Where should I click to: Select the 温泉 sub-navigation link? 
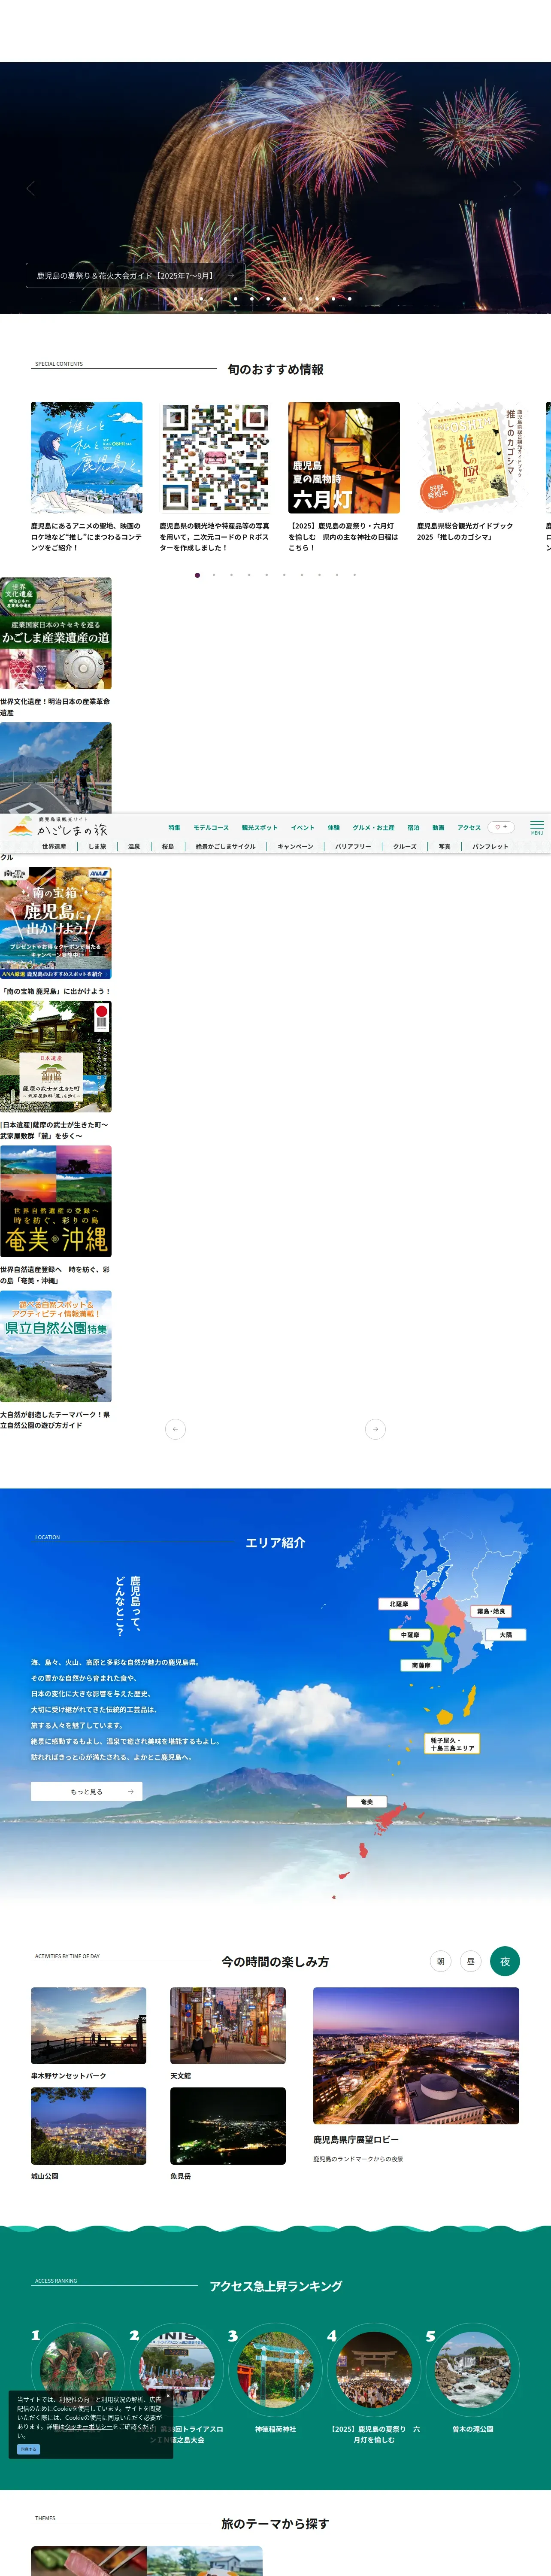point(134,847)
